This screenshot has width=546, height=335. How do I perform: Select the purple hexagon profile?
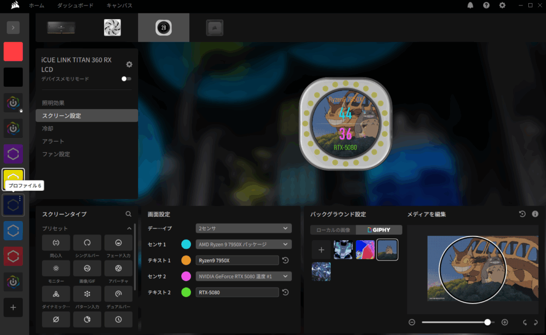pyautogui.click(x=13, y=154)
